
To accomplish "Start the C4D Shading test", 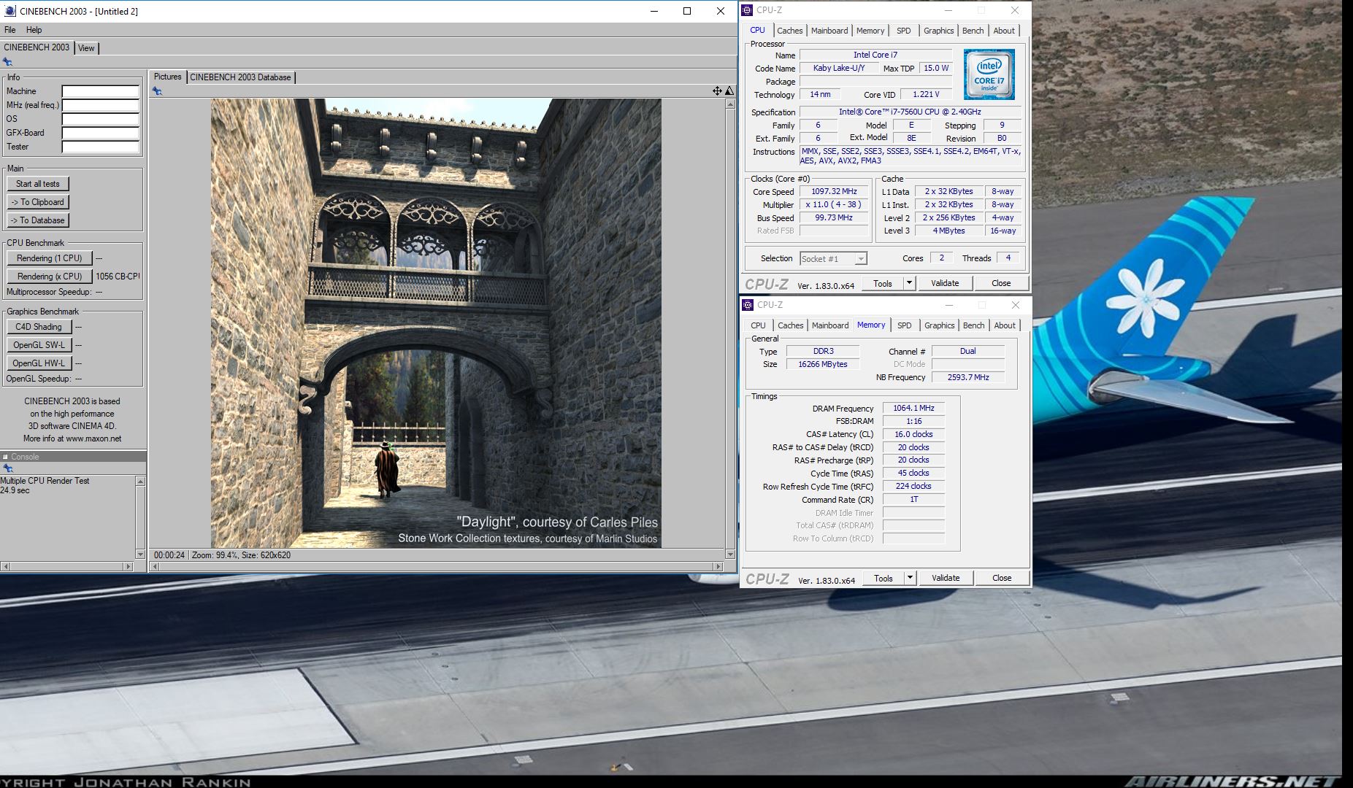I will point(39,327).
